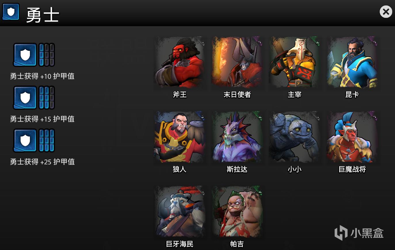Viewport: 395px width, 250px height.
Task: Open the Doom (末日使者) hero card
Action: (x=237, y=62)
